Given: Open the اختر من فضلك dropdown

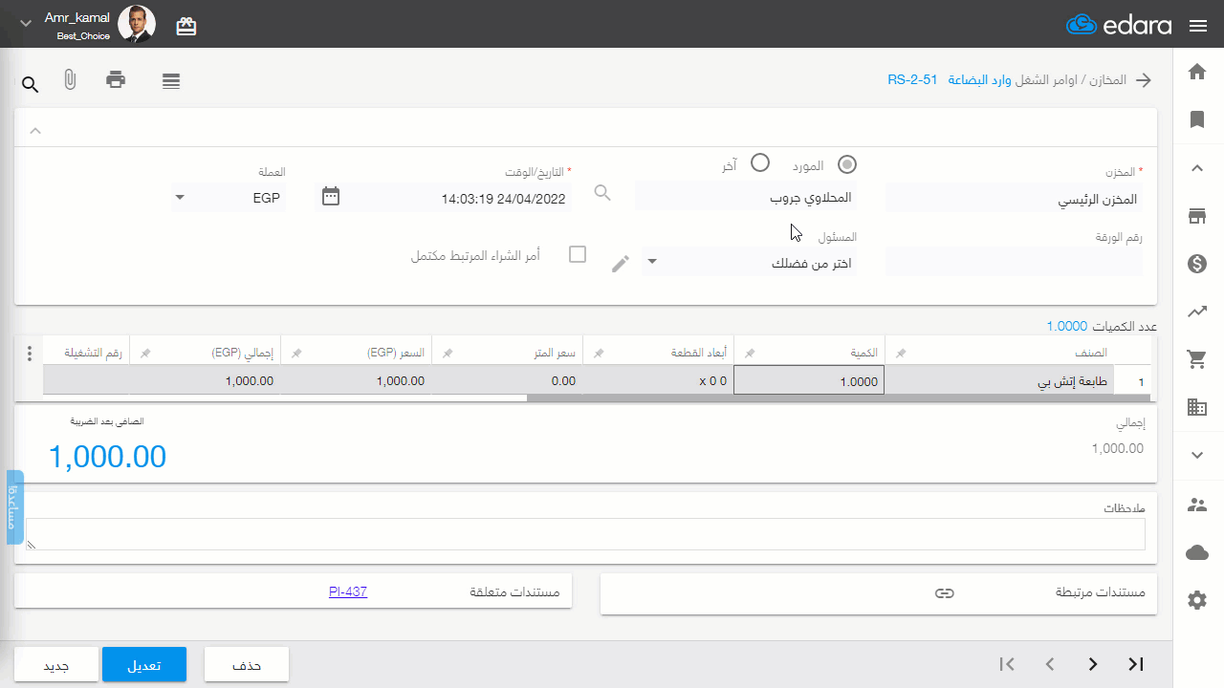Looking at the screenshot, I should click(749, 263).
